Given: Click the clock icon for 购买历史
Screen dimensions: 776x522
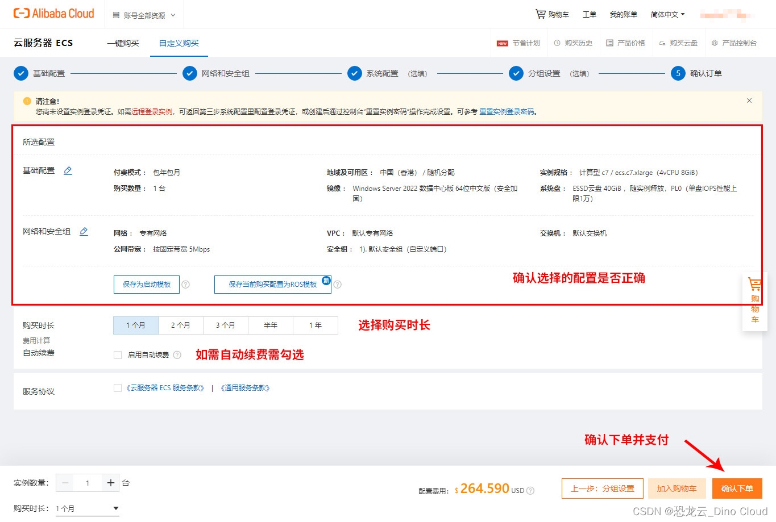Looking at the screenshot, I should pos(558,43).
